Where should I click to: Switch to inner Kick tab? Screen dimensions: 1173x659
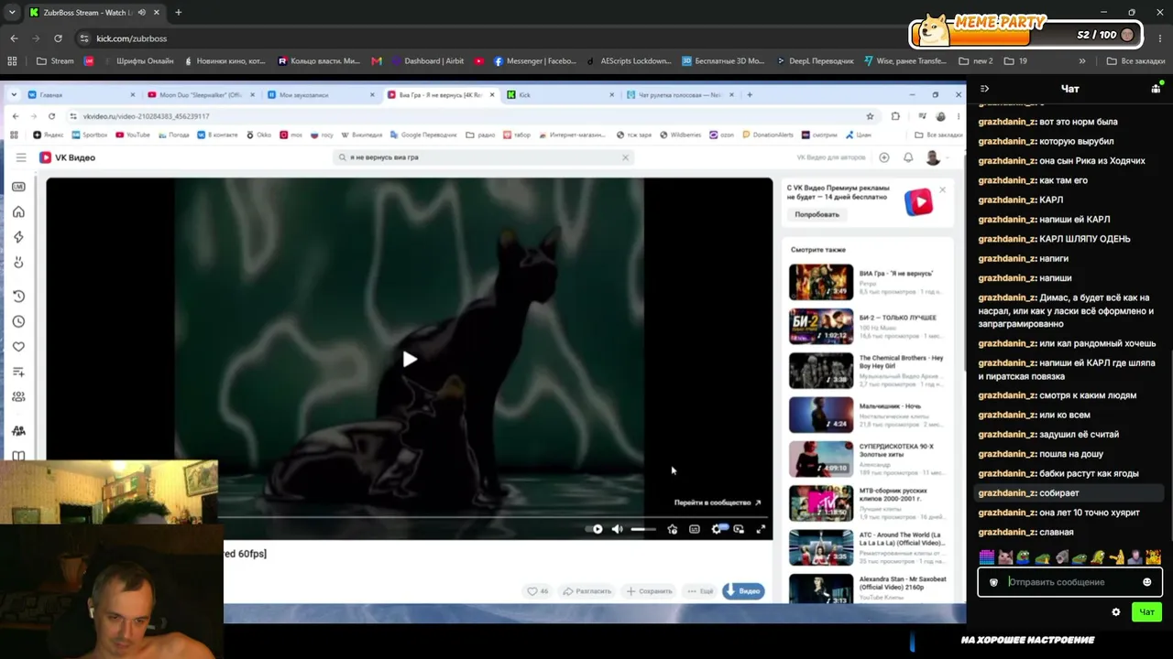point(558,95)
